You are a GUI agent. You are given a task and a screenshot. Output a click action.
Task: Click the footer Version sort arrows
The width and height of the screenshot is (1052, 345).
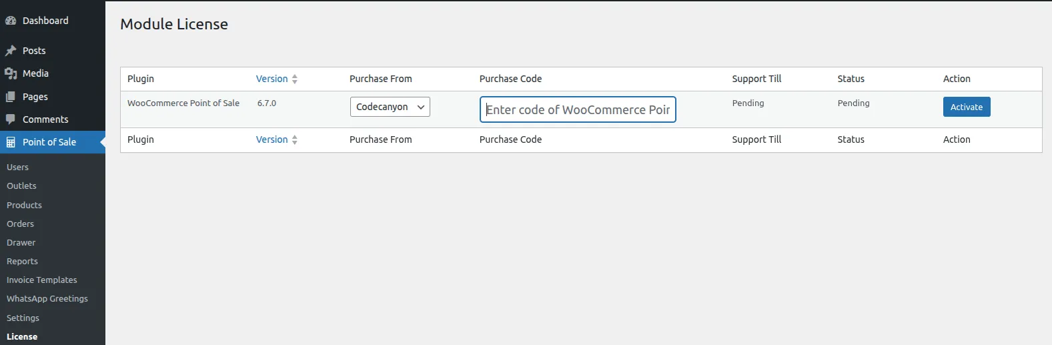point(295,140)
